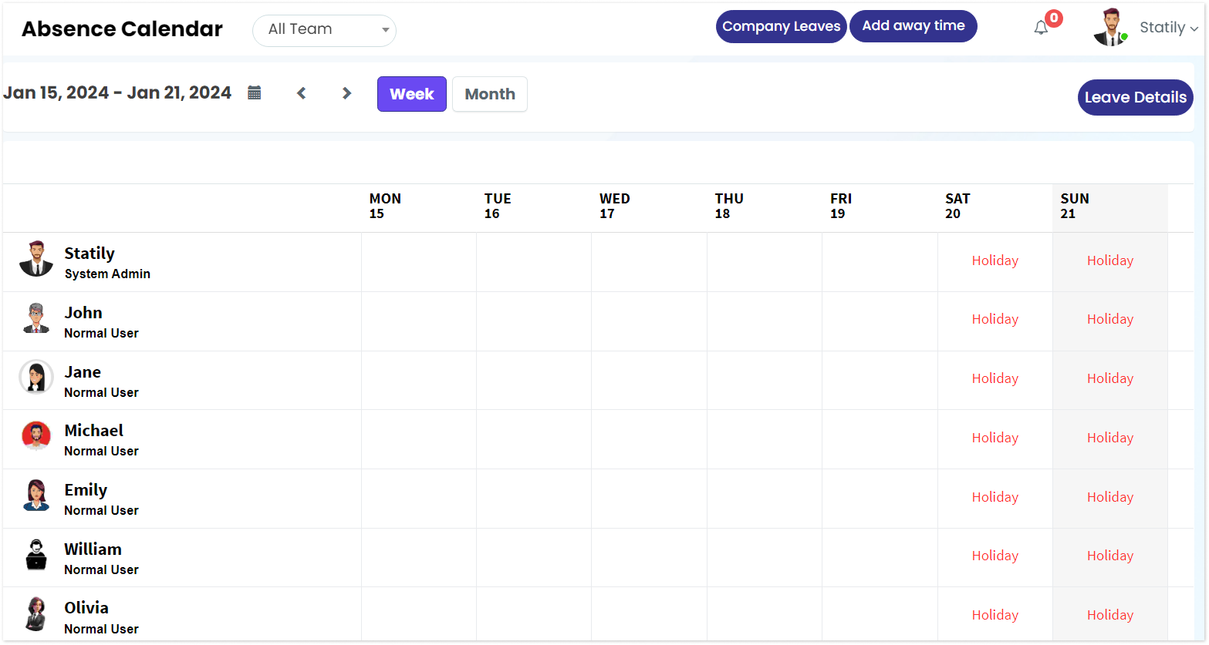The width and height of the screenshot is (1209, 645).
Task: Click Michael's Sunday Holiday cell
Action: click(1110, 438)
